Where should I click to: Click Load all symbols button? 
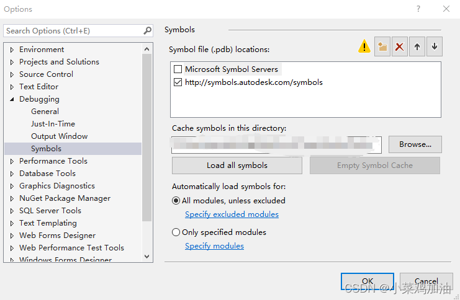237,165
